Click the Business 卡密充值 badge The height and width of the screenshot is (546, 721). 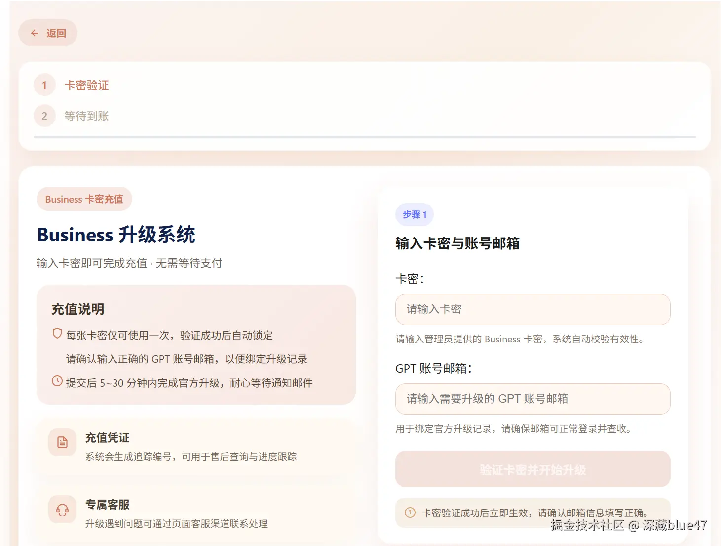coord(84,199)
